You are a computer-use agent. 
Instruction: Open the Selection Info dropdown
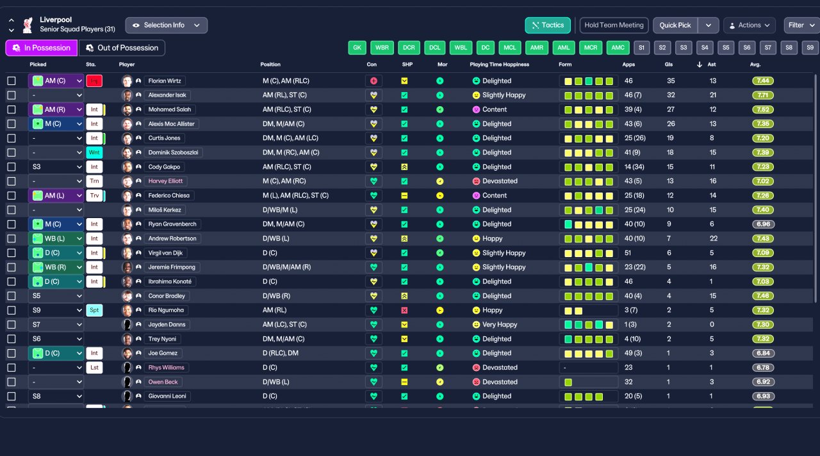pyautogui.click(x=167, y=26)
